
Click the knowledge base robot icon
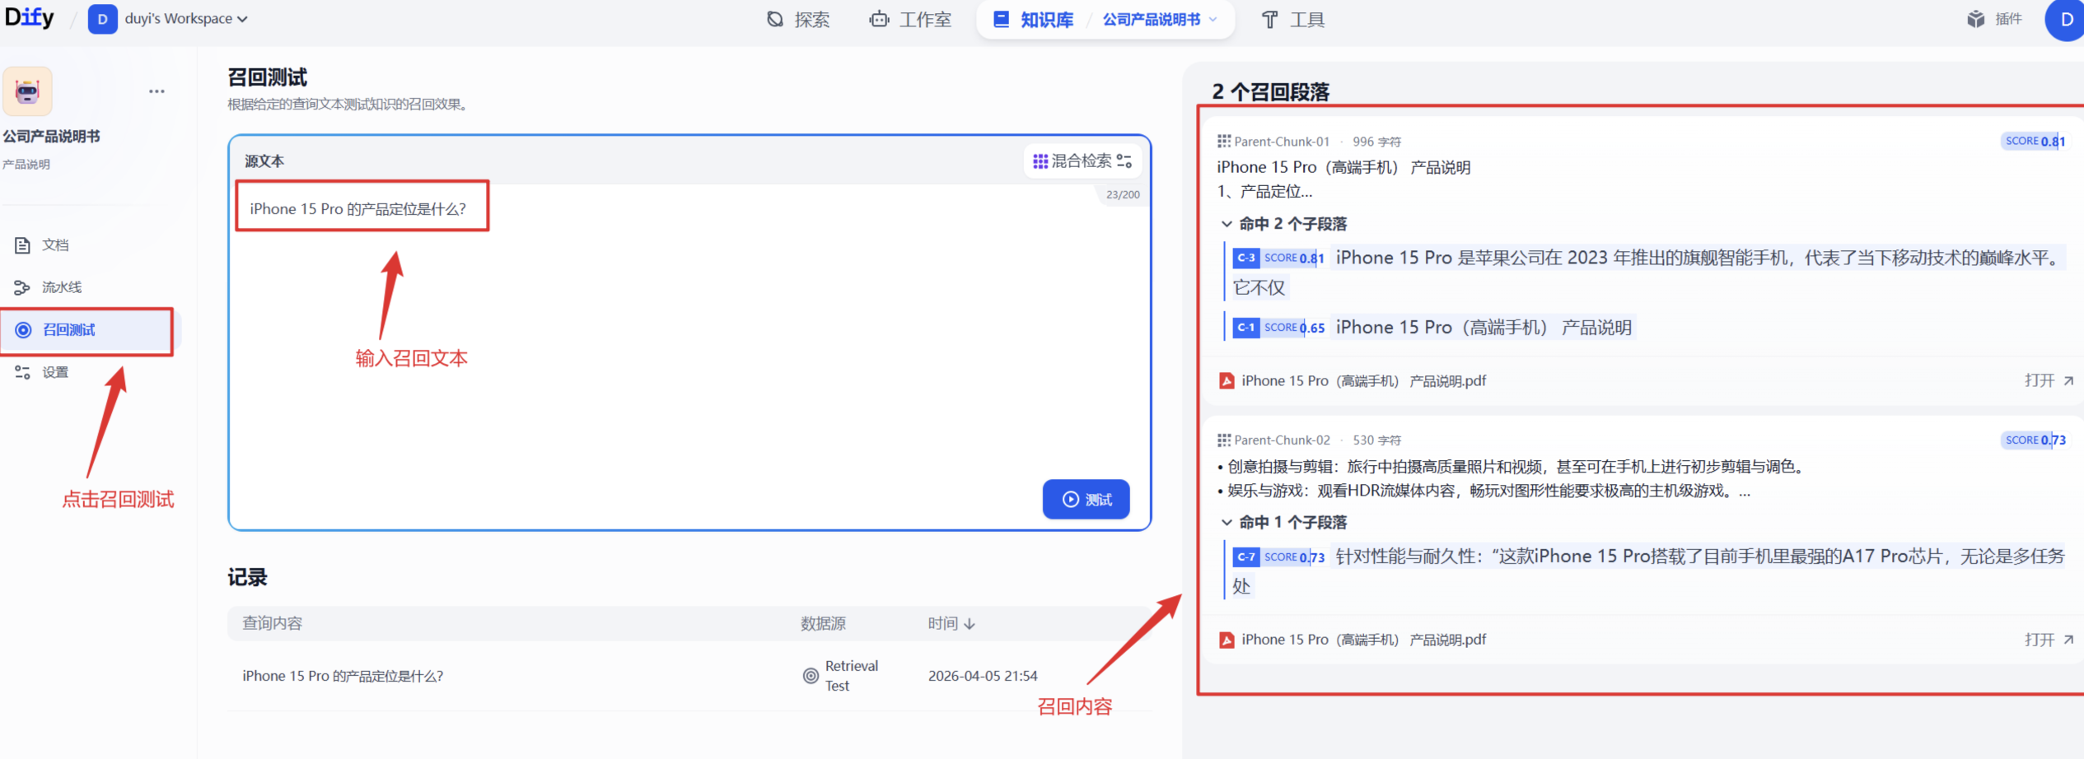point(27,91)
